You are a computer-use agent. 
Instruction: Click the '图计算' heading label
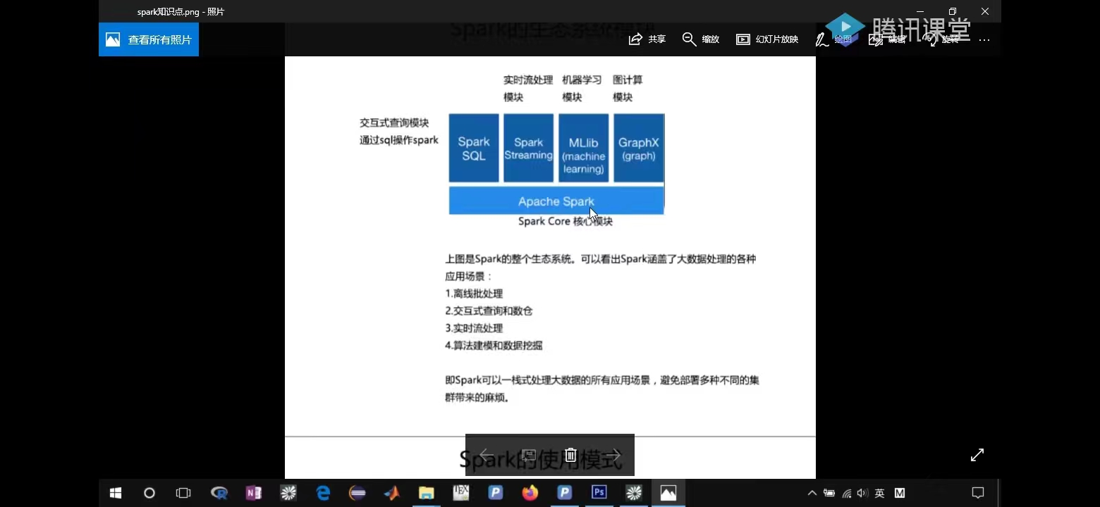(628, 80)
